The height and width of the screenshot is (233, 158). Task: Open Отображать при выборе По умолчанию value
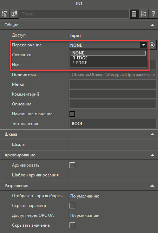[x=85, y=196]
